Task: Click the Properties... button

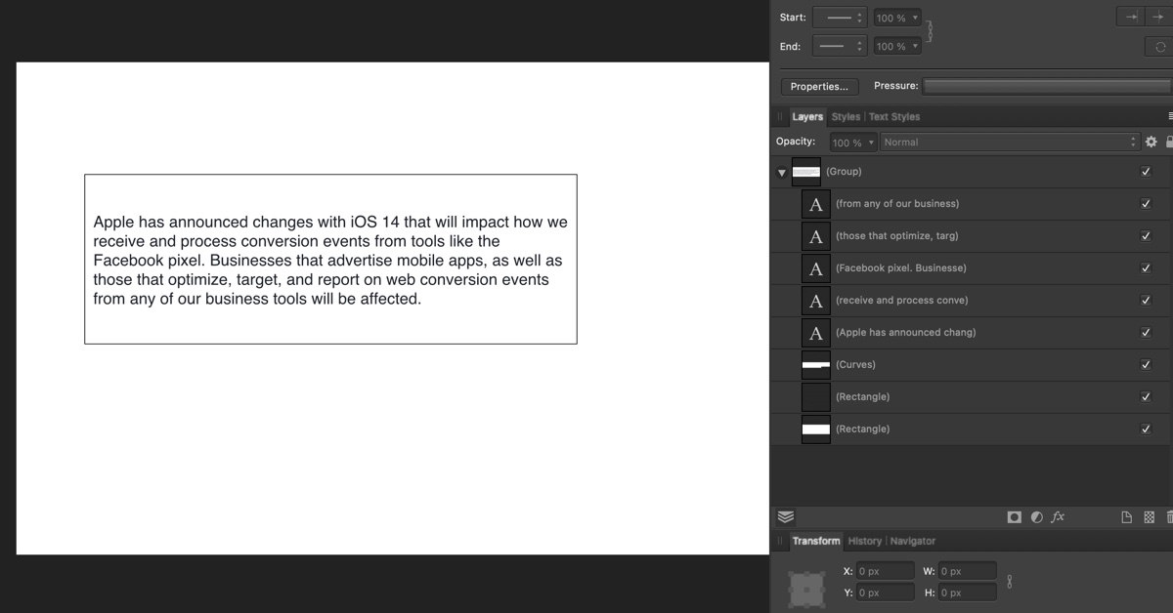Action: point(819,87)
